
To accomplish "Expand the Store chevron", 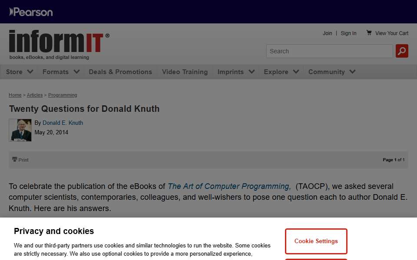I will [x=30, y=71].
